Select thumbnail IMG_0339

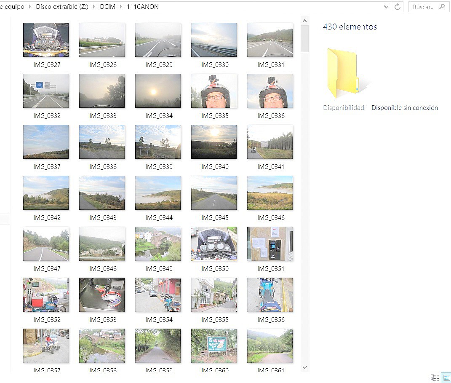[158, 142]
